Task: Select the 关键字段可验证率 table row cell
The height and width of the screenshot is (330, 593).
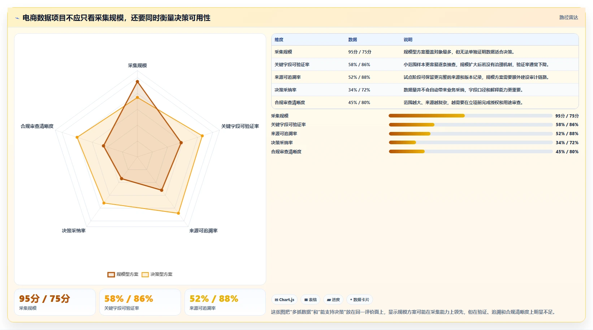Action: tap(292, 65)
